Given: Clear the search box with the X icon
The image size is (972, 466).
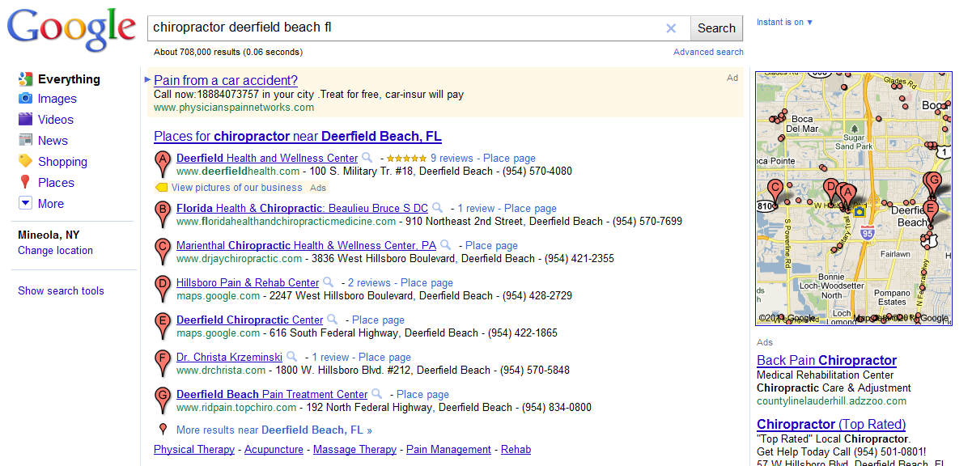Looking at the screenshot, I should click(671, 28).
